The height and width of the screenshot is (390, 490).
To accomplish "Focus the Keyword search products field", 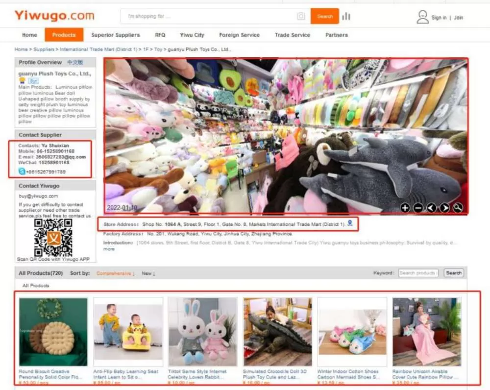I will tap(418, 273).
